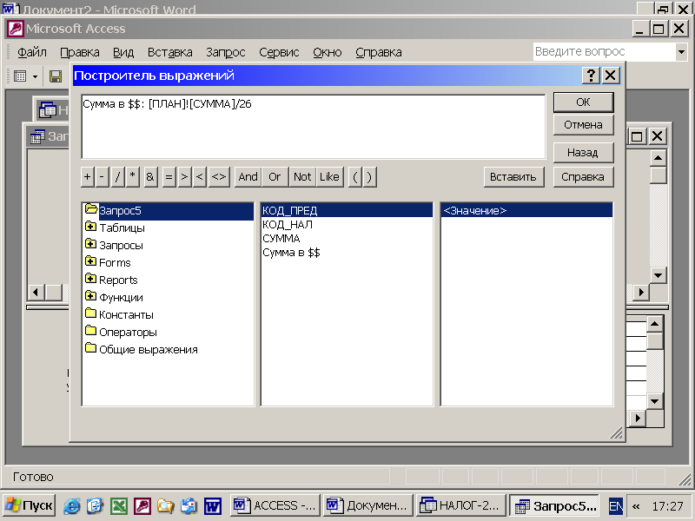
Task: Switch to НАЛОГ-2... taskbar button
Action: pos(461,505)
